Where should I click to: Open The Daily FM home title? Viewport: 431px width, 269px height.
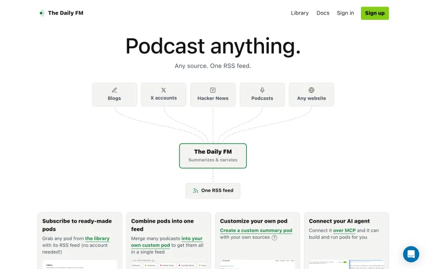[65, 13]
